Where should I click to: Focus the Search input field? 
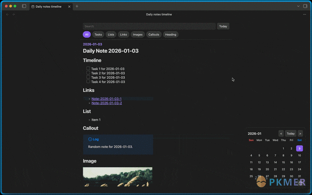coord(149,26)
